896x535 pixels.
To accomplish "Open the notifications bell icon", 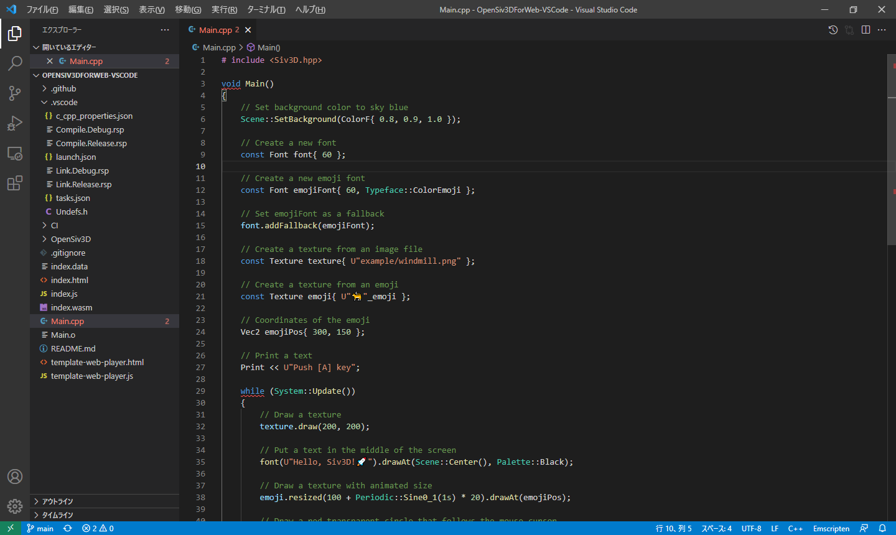I will (x=882, y=528).
